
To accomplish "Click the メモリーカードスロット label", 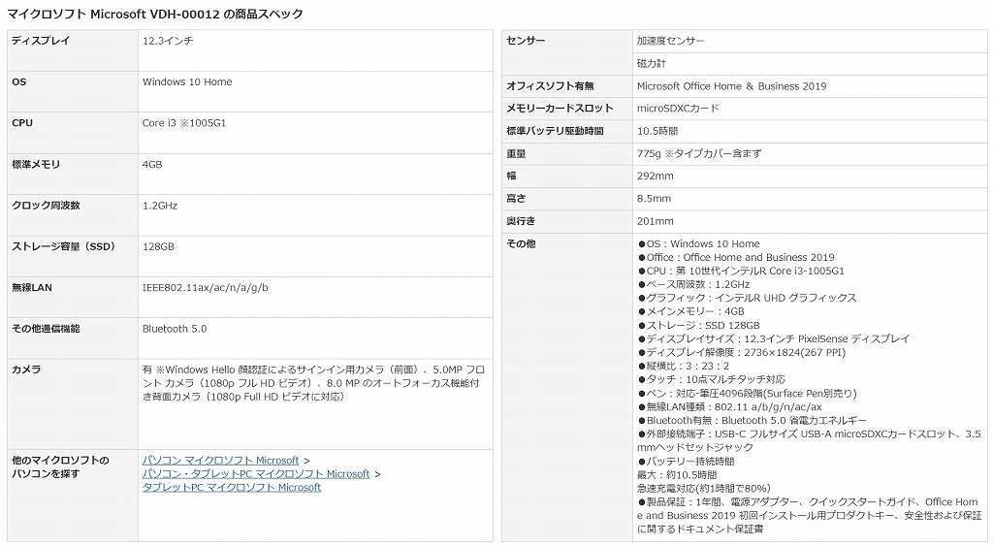I will [560, 109].
